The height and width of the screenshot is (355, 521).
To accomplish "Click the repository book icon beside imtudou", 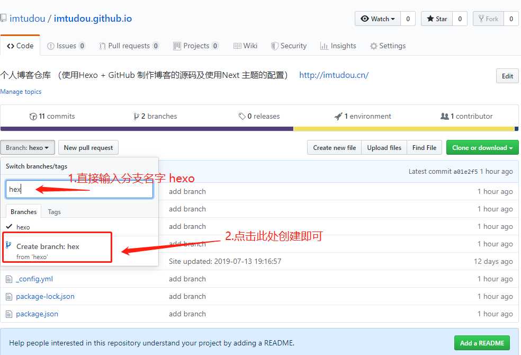I will coord(3,18).
